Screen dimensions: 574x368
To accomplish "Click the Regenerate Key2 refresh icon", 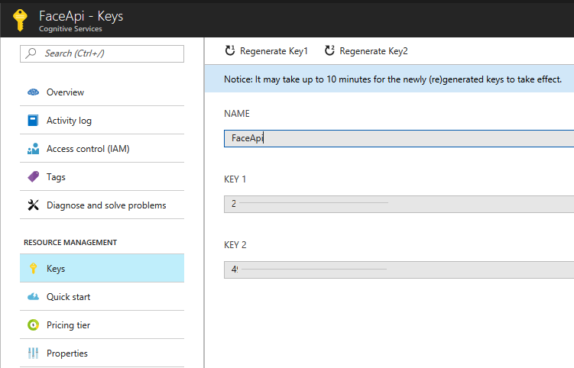I will click(x=329, y=50).
